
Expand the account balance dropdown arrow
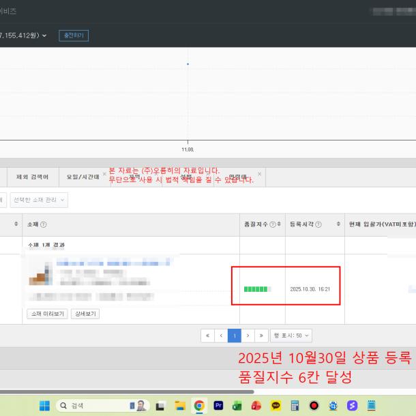(44, 35)
